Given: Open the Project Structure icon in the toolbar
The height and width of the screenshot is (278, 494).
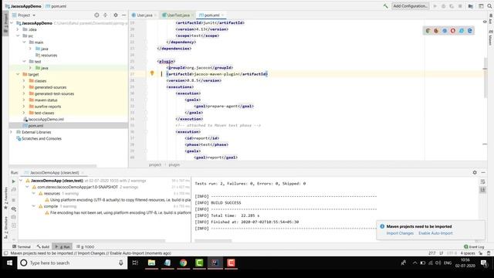Looking at the screenshot, I should [x=470, y=6].
